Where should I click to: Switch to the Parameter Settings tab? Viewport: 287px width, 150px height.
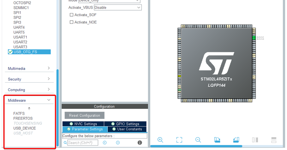(x=85, y=129)
